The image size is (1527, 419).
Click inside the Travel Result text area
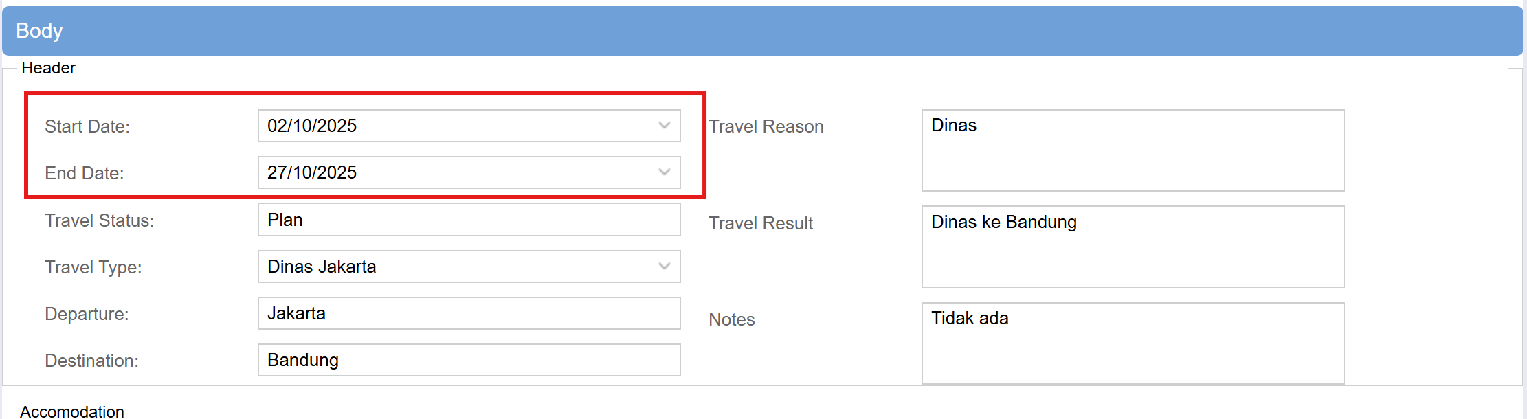[1133, 247]
